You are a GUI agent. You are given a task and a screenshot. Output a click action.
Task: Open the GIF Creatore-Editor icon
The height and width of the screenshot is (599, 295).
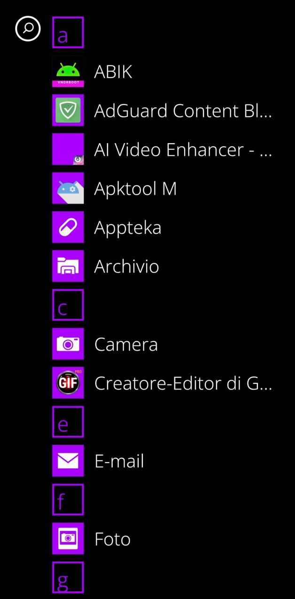tap(68, 383)
